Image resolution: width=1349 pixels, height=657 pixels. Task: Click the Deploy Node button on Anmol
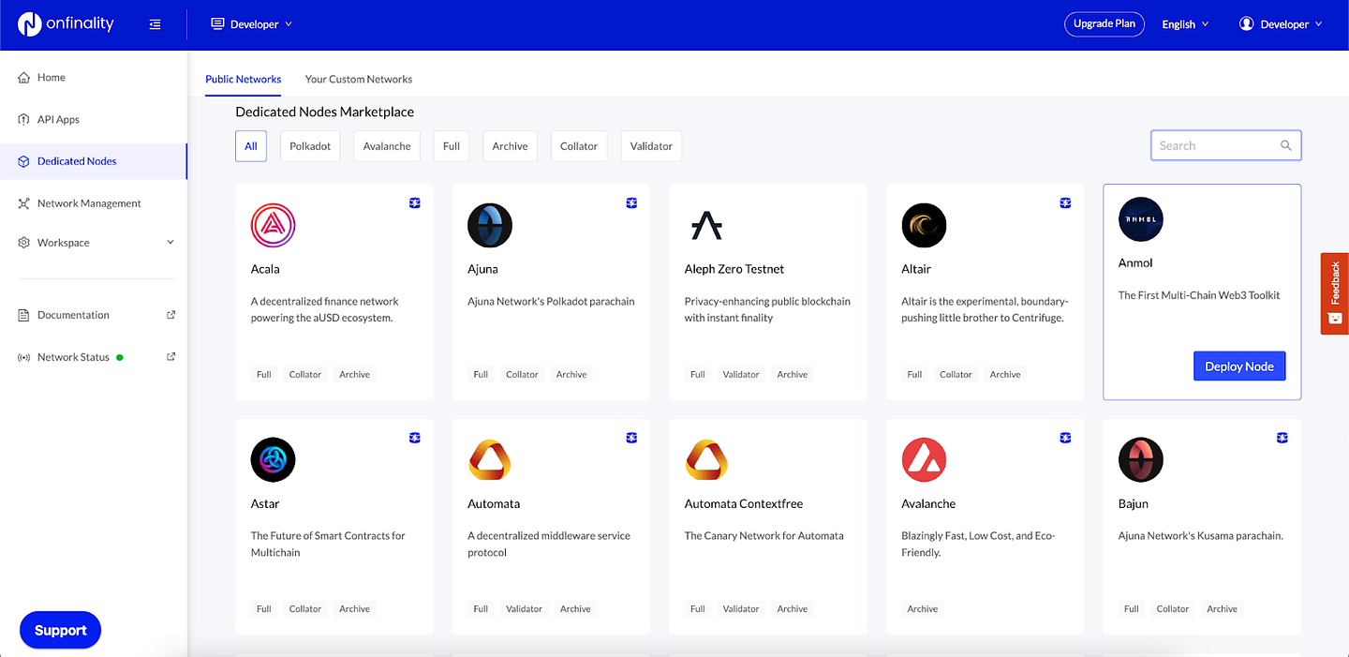(x=1239, y=366)
